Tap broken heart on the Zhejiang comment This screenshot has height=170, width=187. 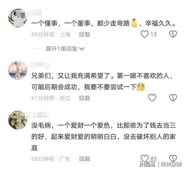tap(173, 98)
